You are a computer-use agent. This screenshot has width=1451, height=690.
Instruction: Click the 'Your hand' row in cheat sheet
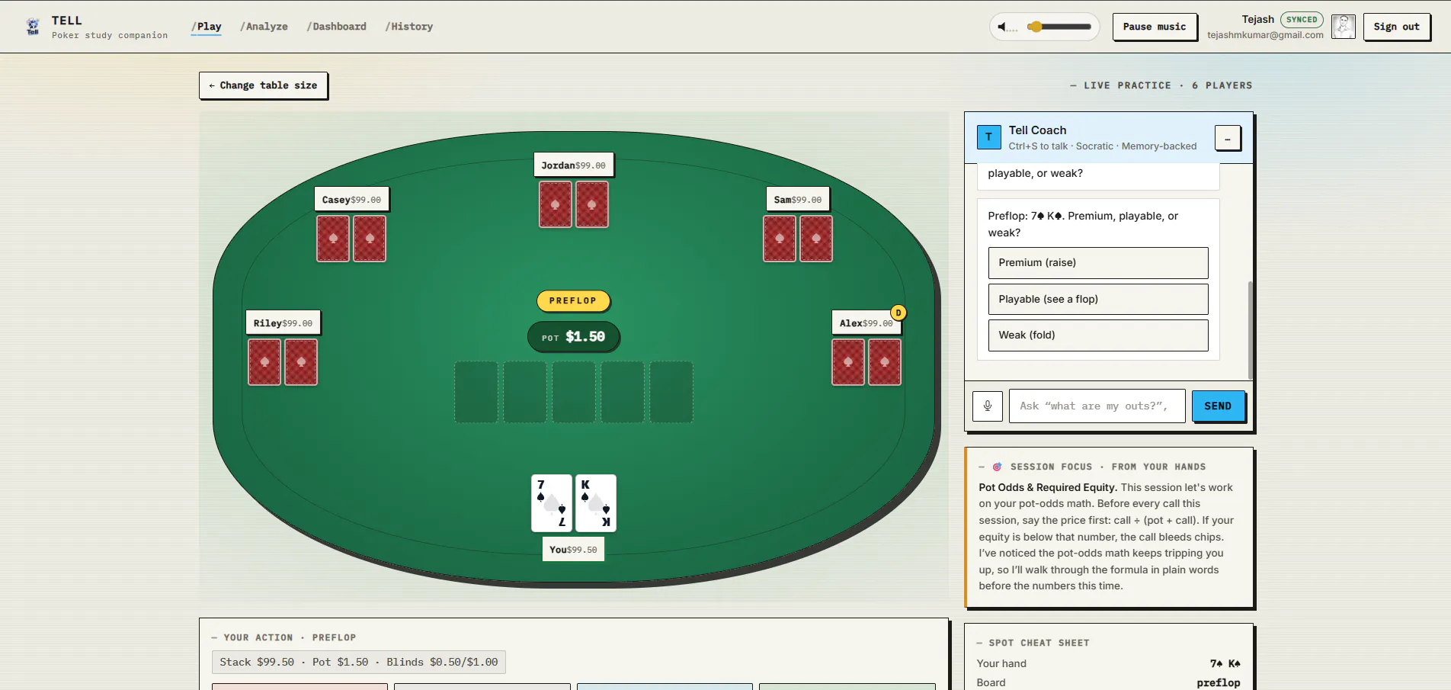click(x=1109, y=664)
